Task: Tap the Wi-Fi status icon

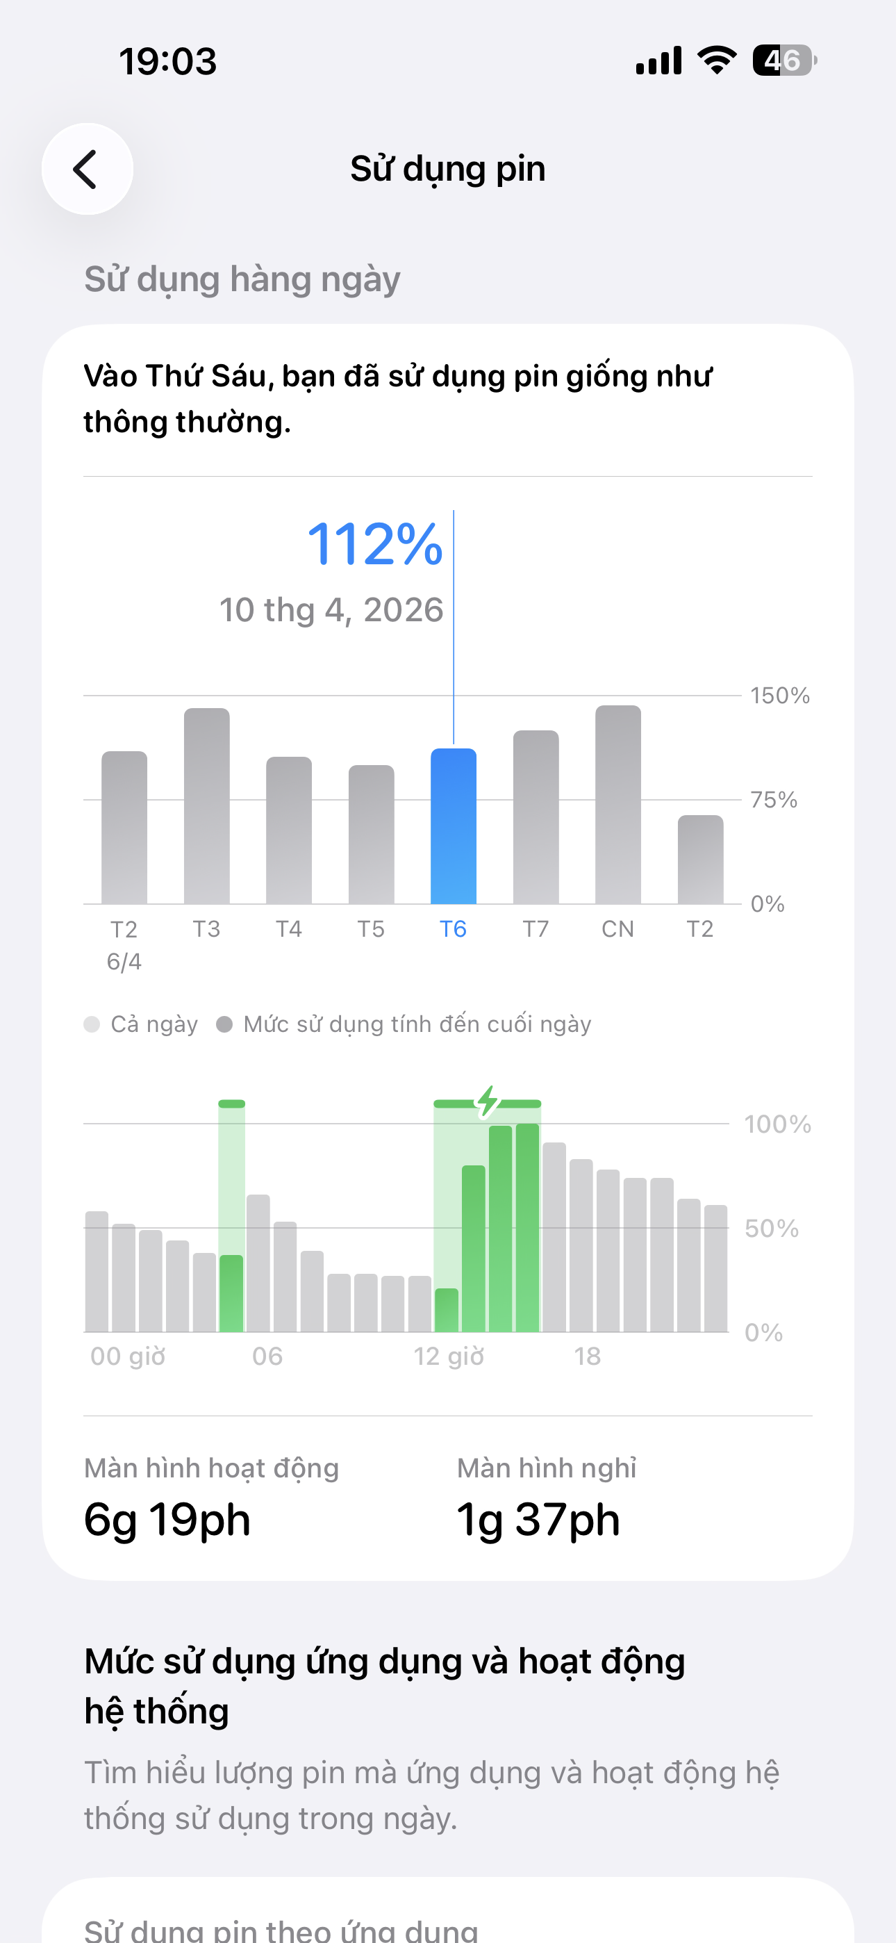Action: [717, 60]
